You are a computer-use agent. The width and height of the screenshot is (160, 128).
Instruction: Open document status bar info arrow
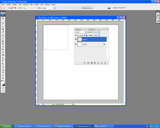[x=73, y=104]
